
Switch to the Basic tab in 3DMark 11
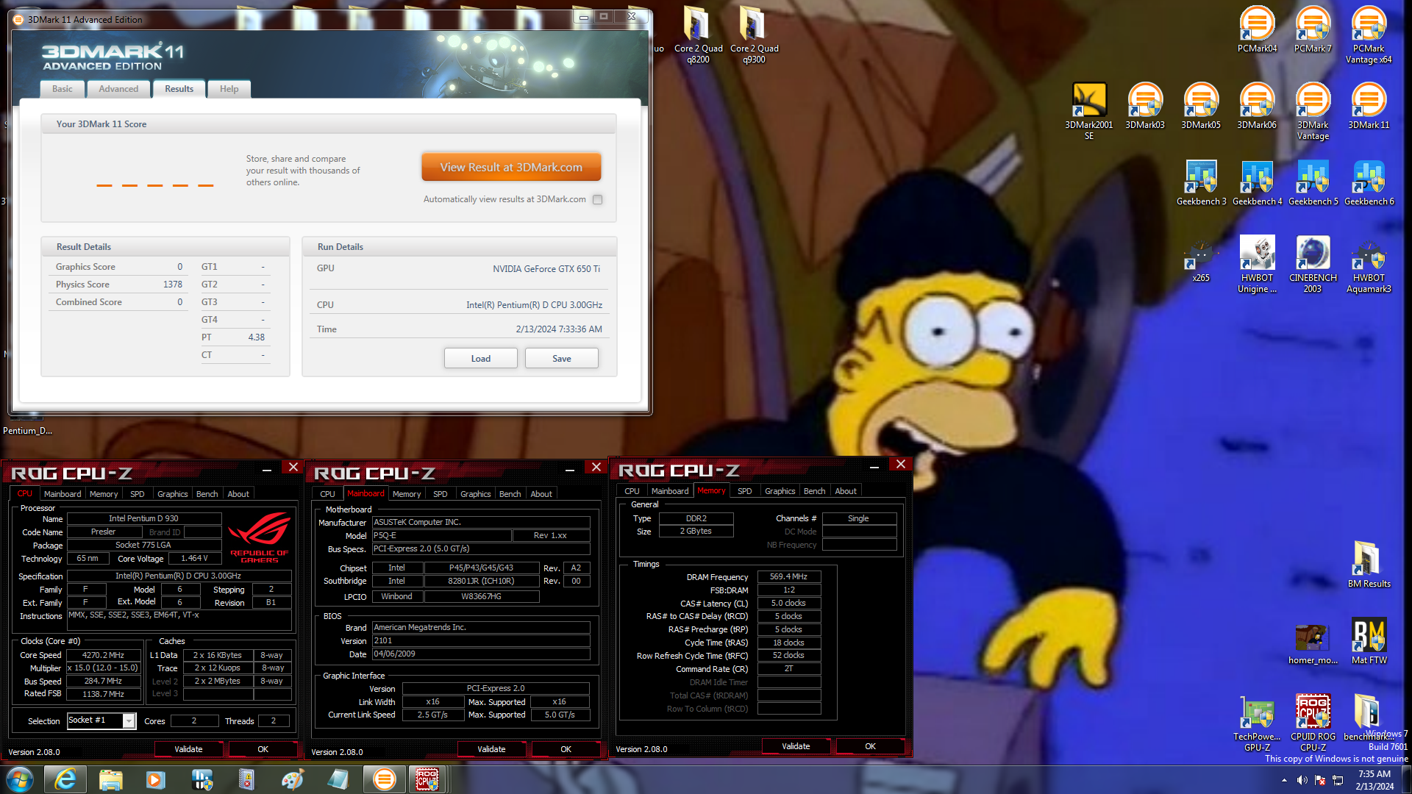[x=63, y=89]
